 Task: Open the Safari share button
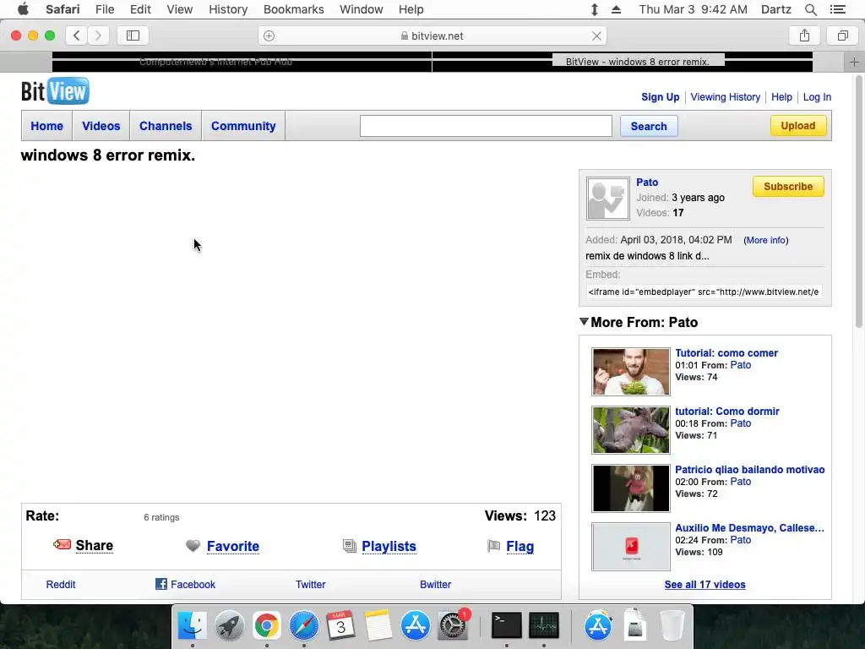[x=804, y=35]
